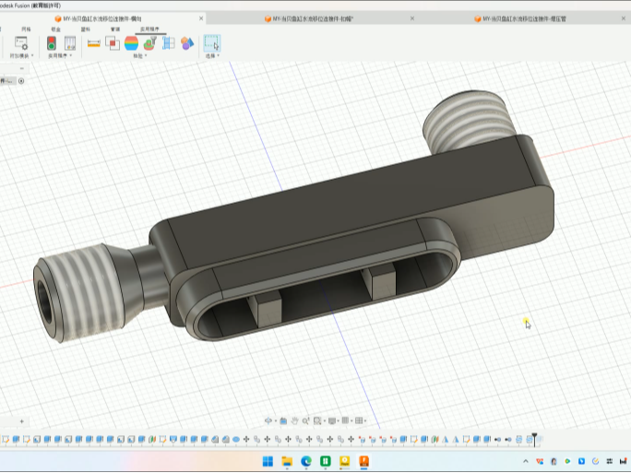
Task: Toggle the active component radio button
Action: (21, 81)
